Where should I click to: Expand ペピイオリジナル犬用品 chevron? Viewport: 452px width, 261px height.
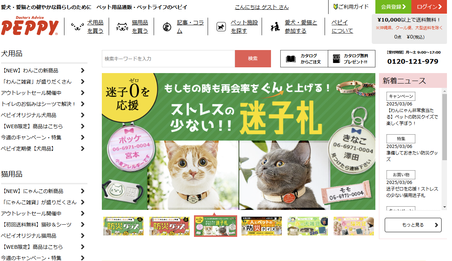tap(83, 115)
